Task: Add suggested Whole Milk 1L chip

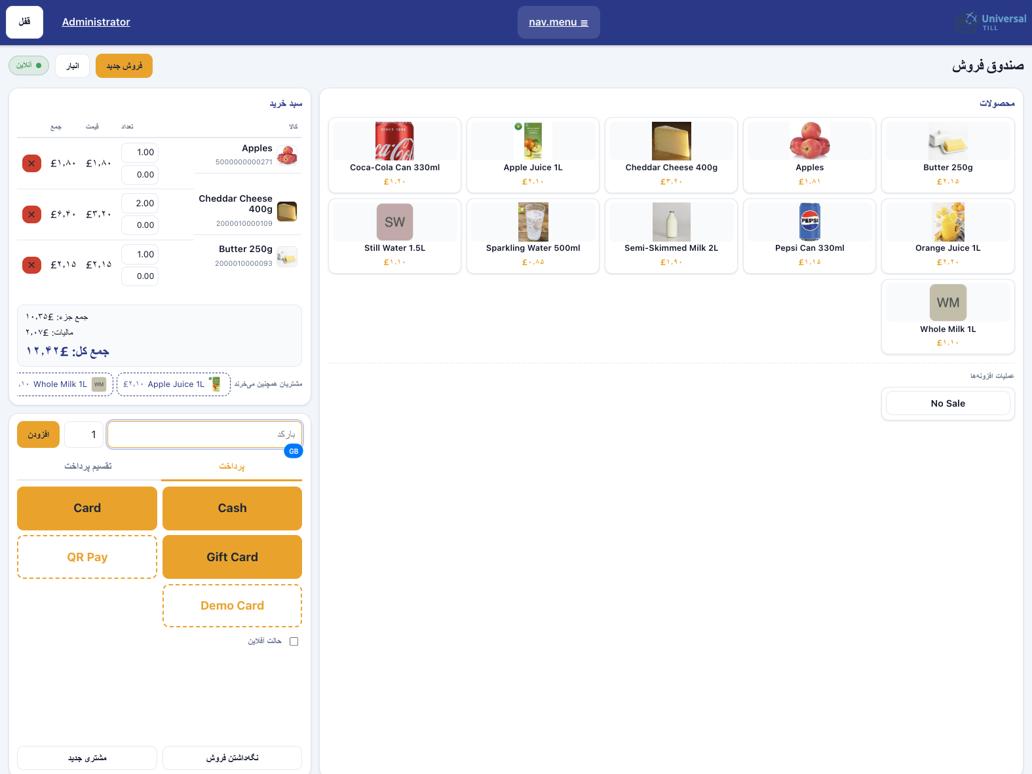Action: coord(64,384)
